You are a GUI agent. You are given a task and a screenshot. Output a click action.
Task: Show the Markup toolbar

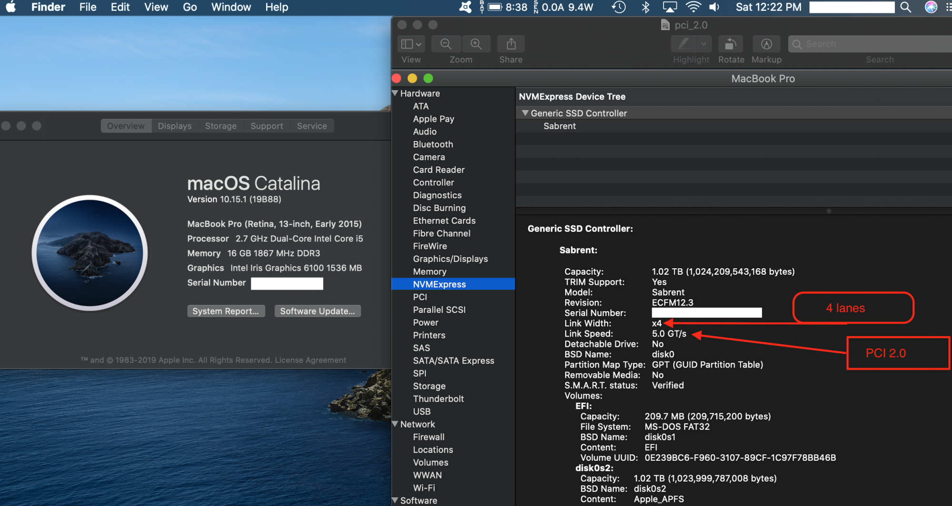[766, 44]
